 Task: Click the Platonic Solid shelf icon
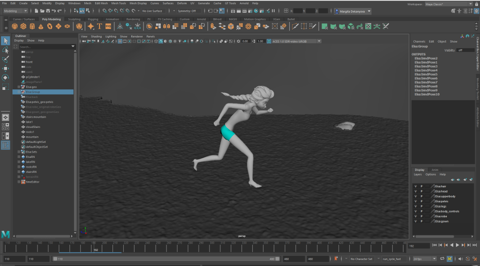pos(79,27)
